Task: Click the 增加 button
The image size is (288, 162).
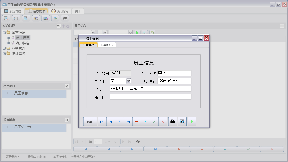Action: click(90, 122)
